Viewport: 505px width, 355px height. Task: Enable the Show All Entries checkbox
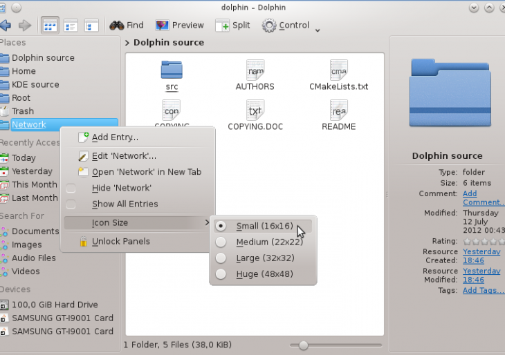(x=71, y=204)
